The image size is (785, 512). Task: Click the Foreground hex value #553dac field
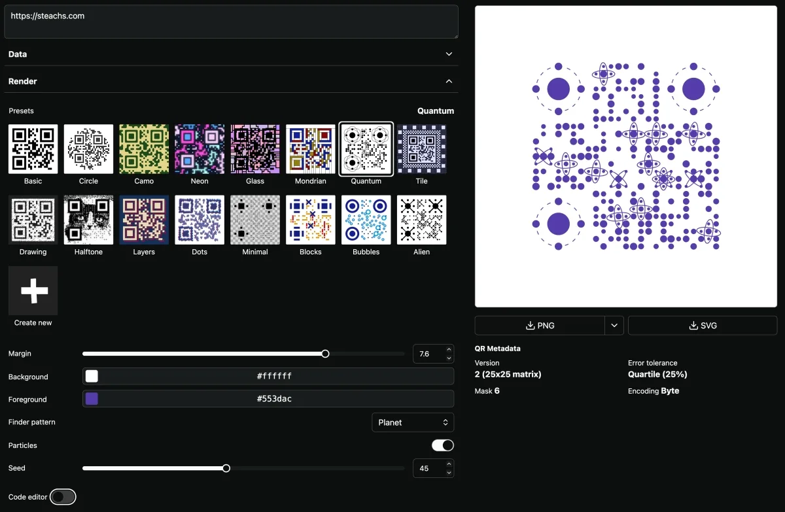(275, 399)
